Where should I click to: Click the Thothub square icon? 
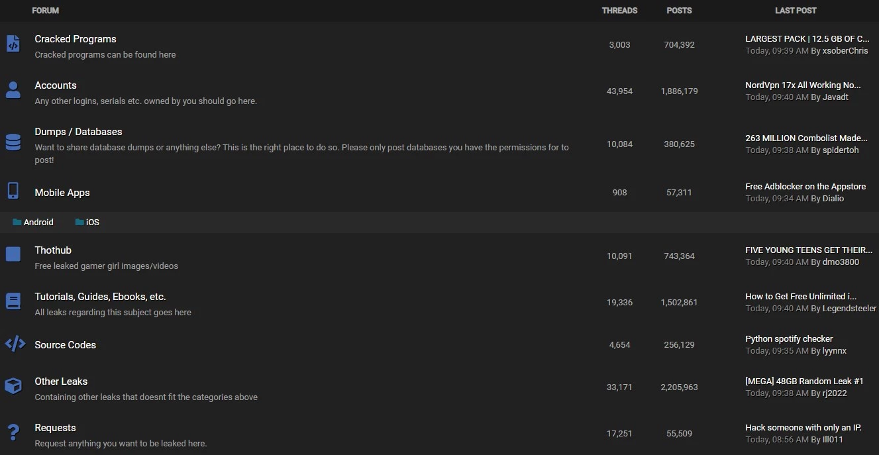13,254
